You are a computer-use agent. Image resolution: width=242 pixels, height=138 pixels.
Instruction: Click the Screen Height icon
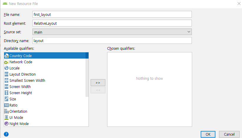click(x=6, y=93)
